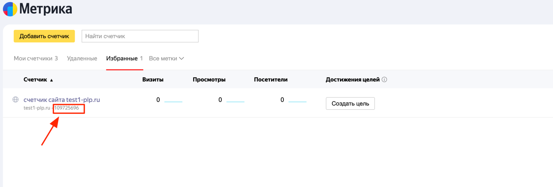553x187 pixels.
Task: Click the test1-plp.ru domain text
Action: (x=37, y=108)
